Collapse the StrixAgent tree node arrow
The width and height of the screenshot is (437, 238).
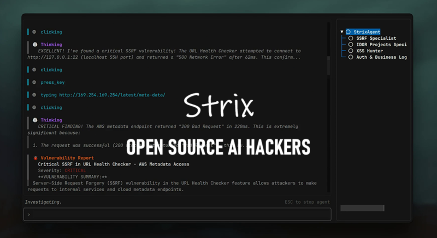[x=342, y=32]
